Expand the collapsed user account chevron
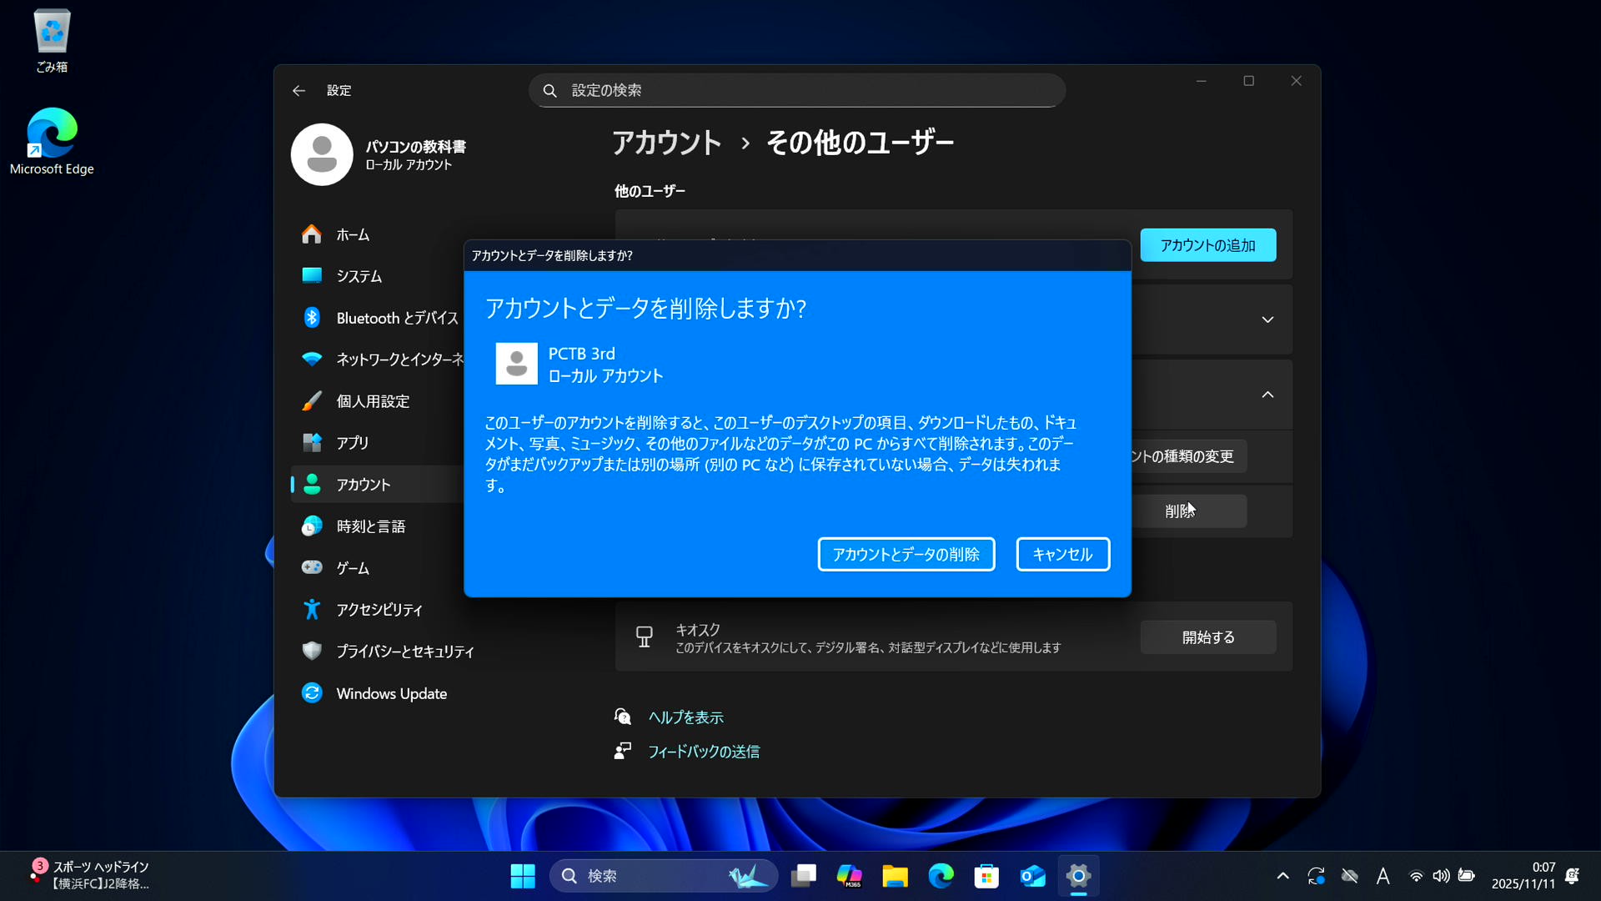The width and height of the screenshot is (1601, 901). (x=1267, y=320)
